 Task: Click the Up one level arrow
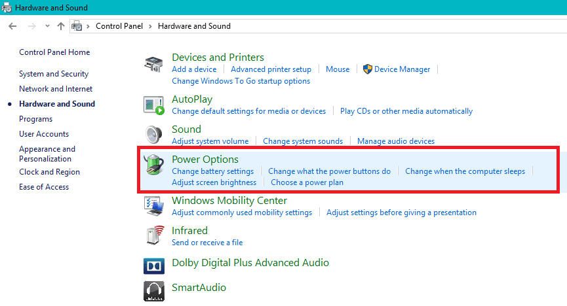pos(61,26)
